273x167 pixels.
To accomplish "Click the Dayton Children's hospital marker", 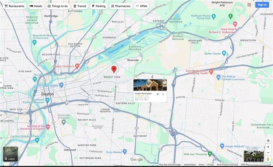I will click(77, 66).
